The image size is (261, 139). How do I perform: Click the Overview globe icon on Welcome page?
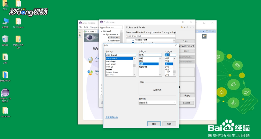pos(90,60)
